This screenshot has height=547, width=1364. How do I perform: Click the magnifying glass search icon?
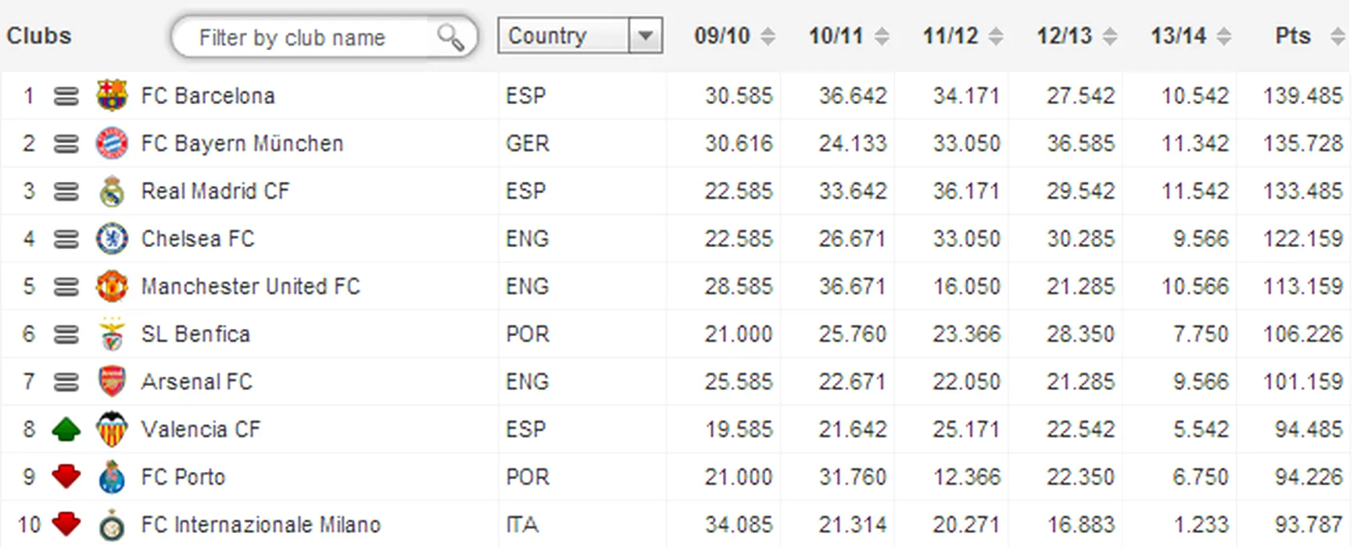[450, 37]
